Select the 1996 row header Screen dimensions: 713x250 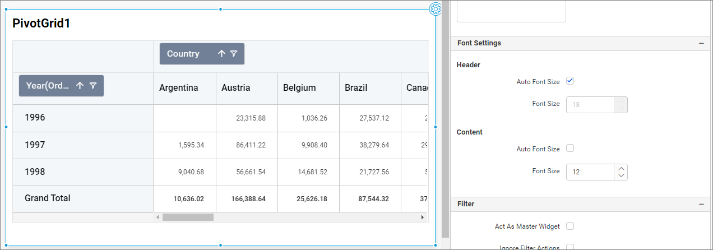[83, 118]
